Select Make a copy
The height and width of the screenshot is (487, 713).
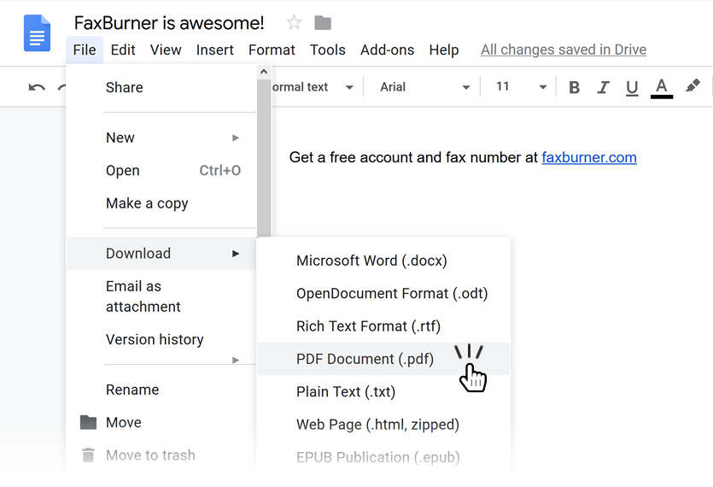[161, 203]
